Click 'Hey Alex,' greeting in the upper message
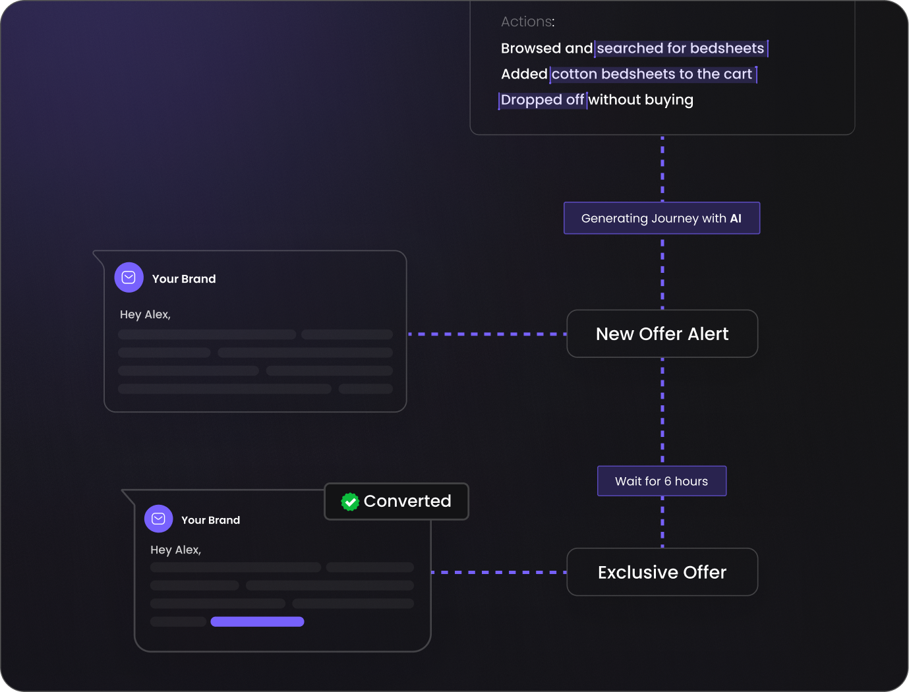The image size is (909, 692). click(145, 314)
